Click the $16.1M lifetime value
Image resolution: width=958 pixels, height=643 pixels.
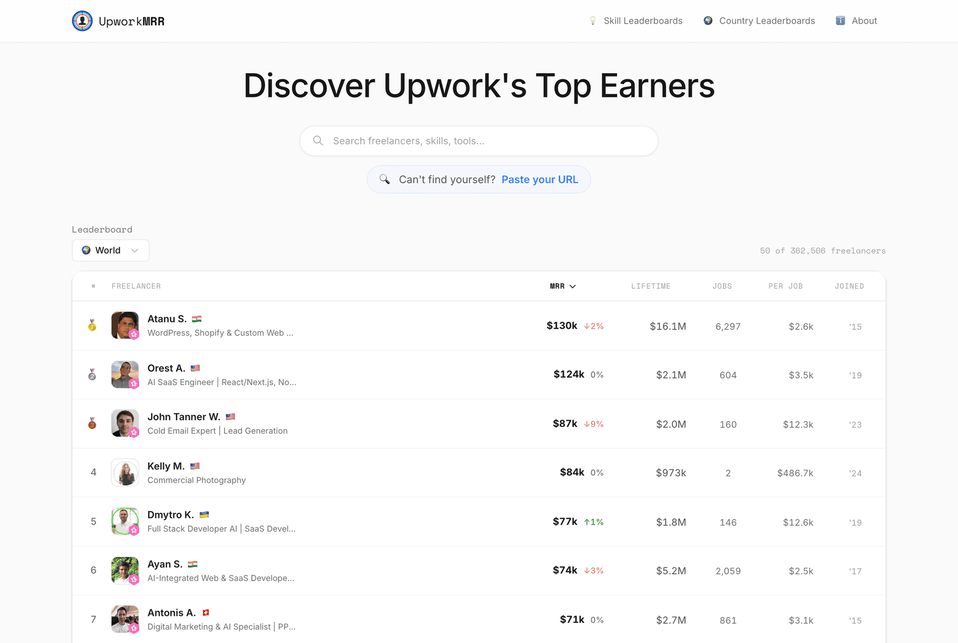668,326
